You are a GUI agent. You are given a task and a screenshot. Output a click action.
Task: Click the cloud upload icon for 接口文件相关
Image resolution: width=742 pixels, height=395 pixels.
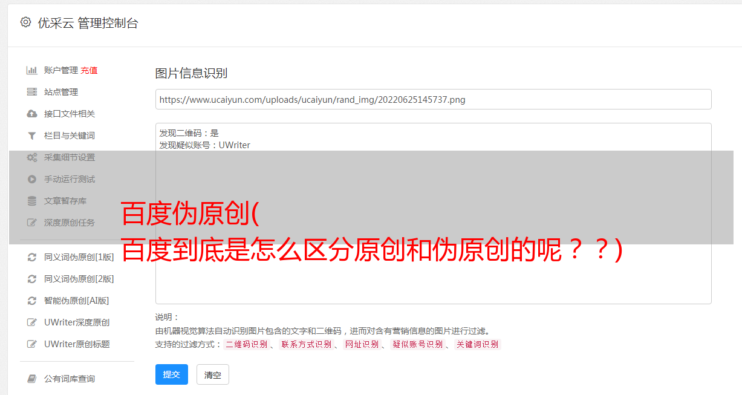click(32, 114)
